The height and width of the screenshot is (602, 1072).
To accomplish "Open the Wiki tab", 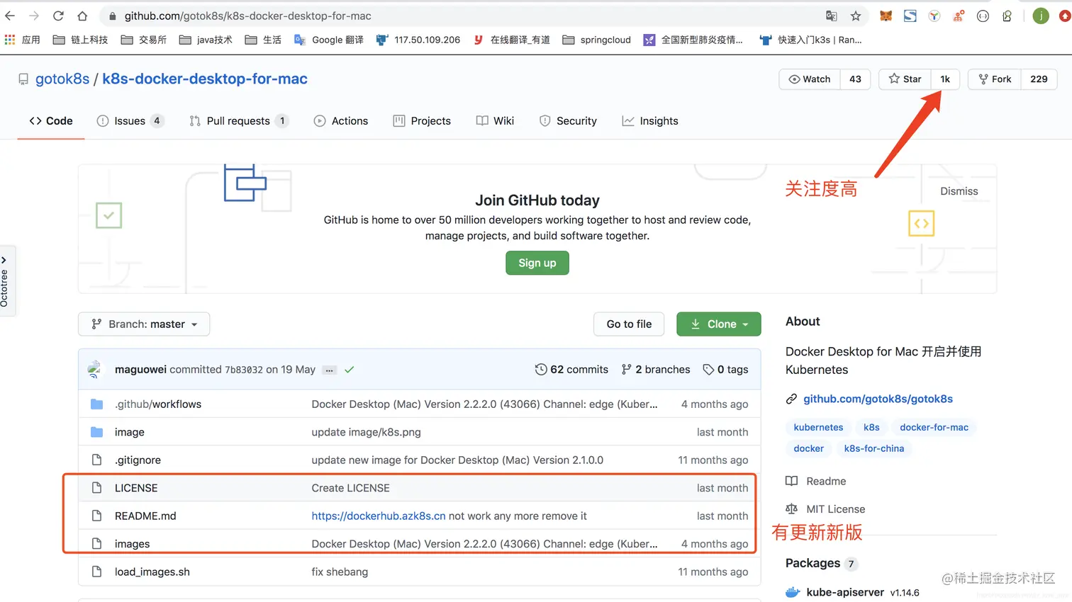I will pos(495,121).
